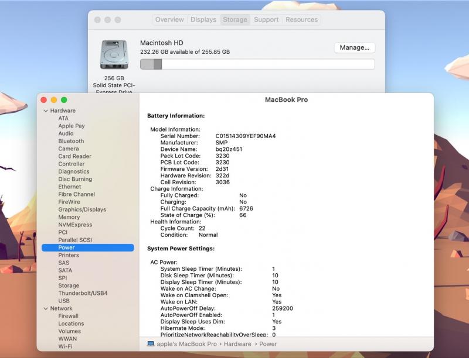
Task: Select Apple Pay in the sidebar
Action: [72, 126]
